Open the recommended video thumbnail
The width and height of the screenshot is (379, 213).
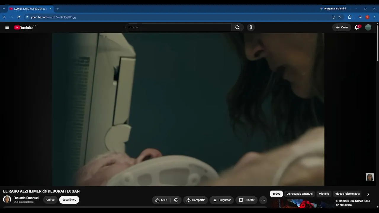pyautogui.click(x=302, y=204)
